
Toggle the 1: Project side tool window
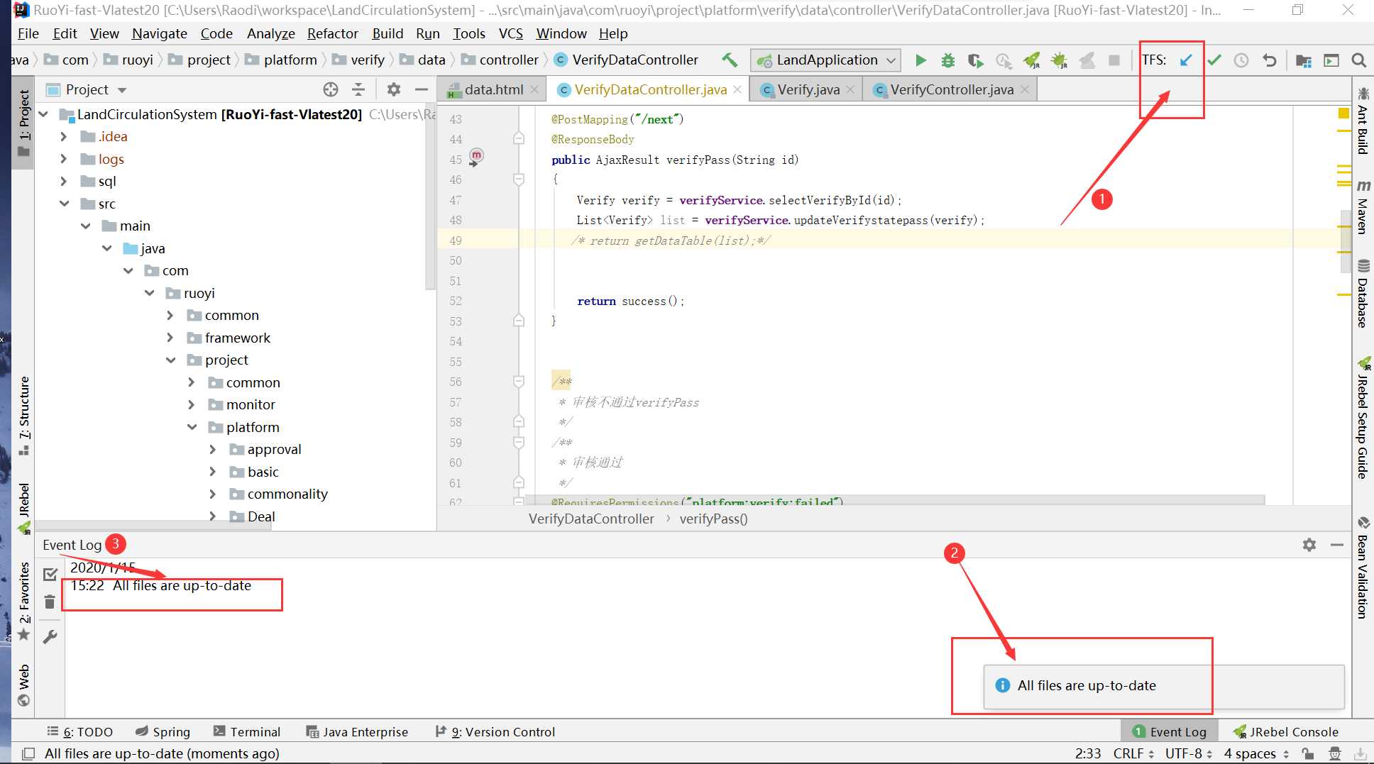click(x=23, y=122)
